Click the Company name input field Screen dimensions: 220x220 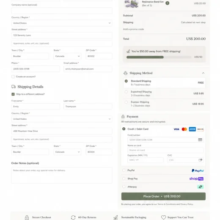(x=62, y=11)
